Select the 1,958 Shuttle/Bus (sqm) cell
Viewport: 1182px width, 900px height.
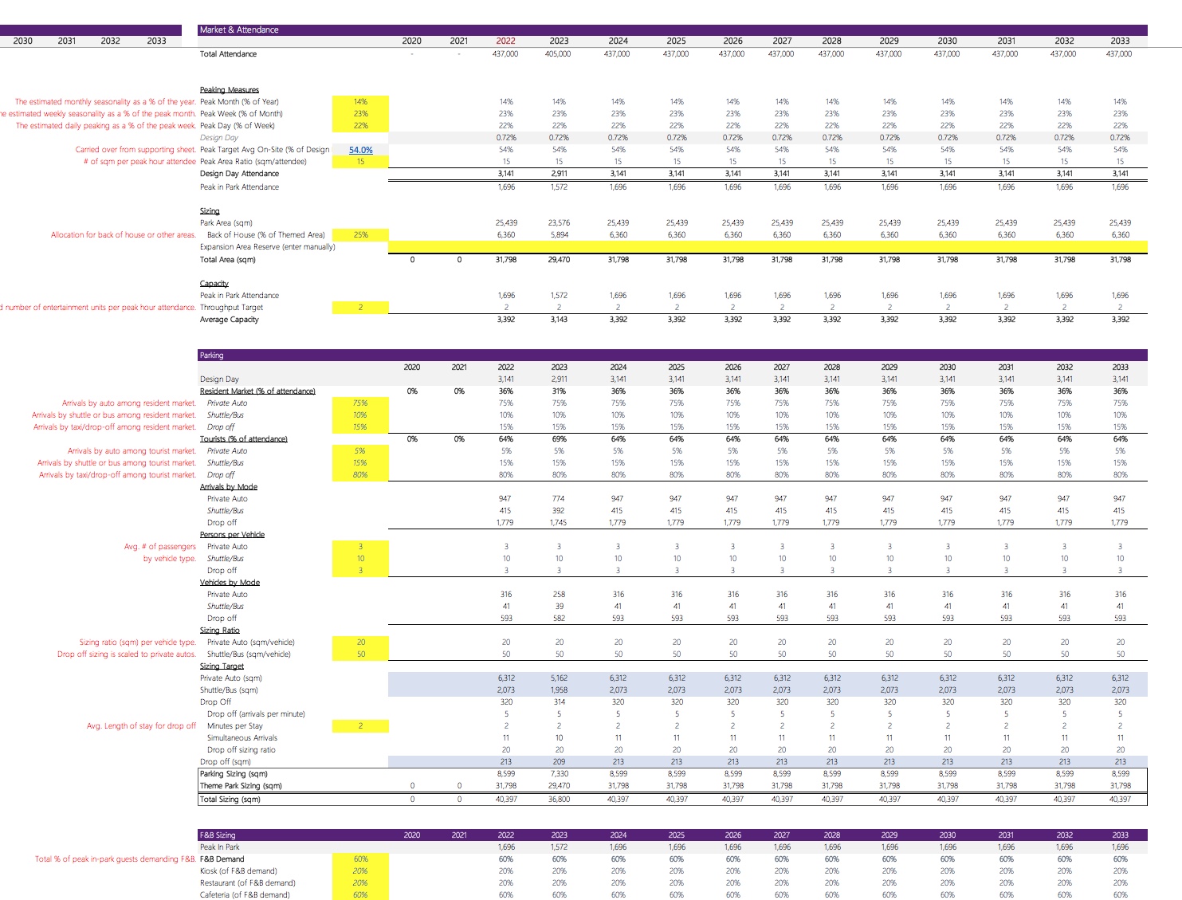(x=559, y=690)
